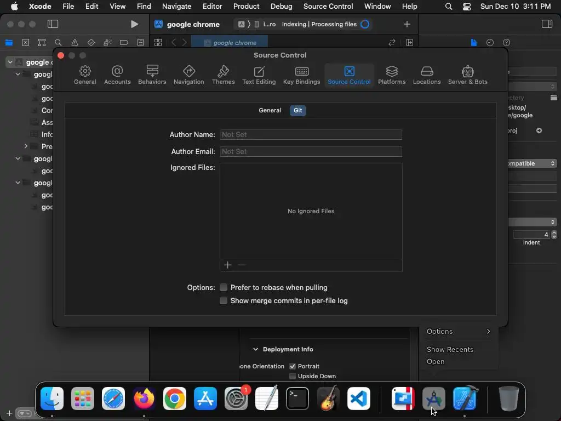Enable Prefer to rebase when pulling
The height and width of the screenshot is (421, 561).
click(224, 287)
